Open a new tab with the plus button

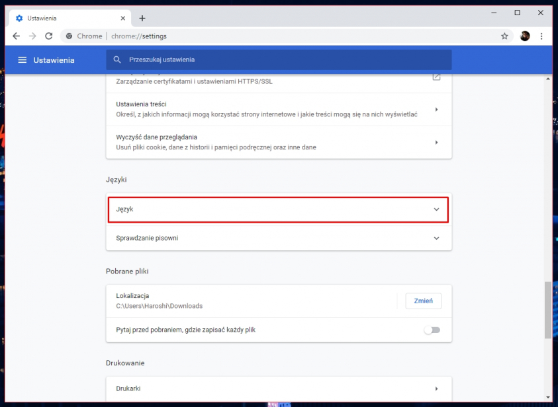point(142,18)
